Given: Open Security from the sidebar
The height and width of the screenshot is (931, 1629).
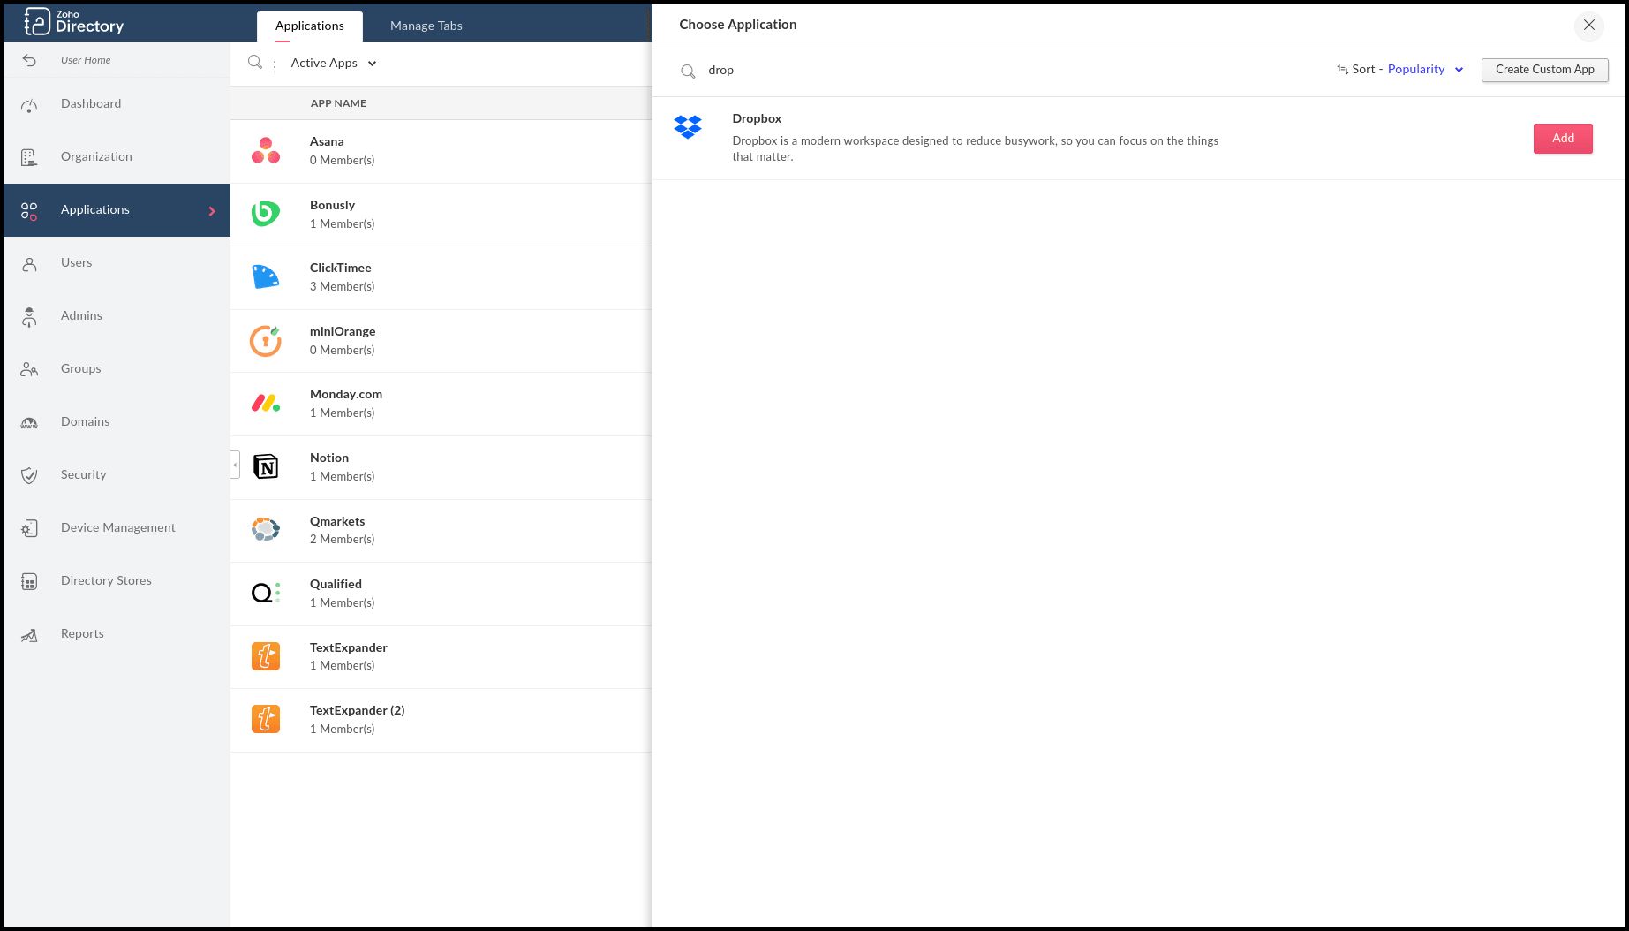Looking at the screenshot, I should [x=117, y=475].
